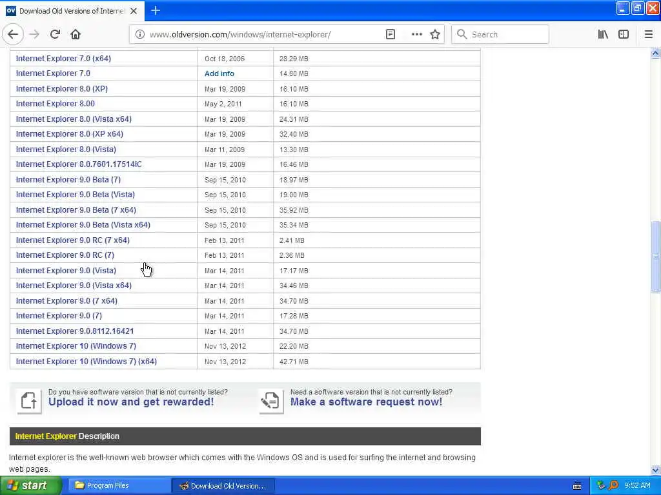
Task: Go back to the previous page
Action: coord(13,35)
